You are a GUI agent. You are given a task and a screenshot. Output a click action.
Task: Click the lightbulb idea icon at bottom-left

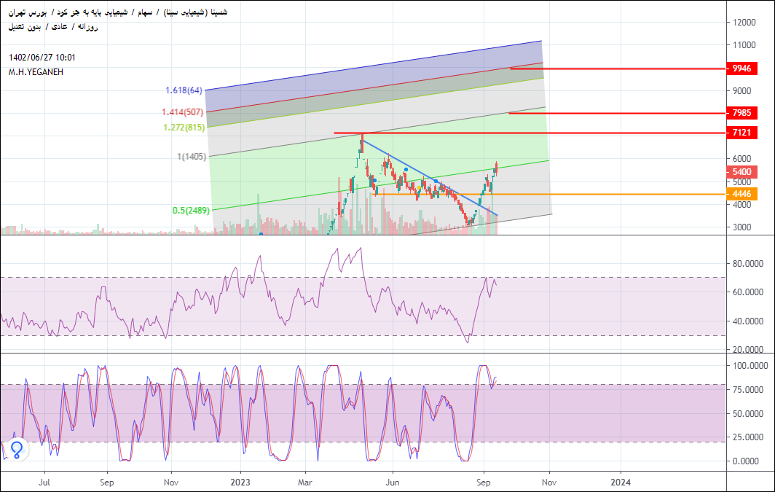(17, 449)
